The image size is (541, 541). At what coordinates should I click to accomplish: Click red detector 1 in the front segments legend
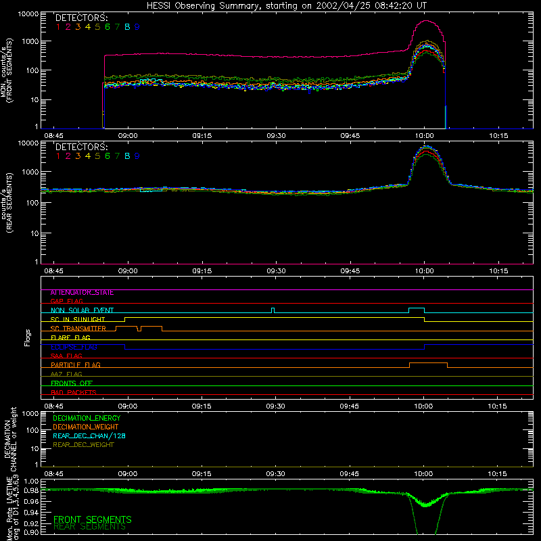pyautogui.click(x=58, y=27)
